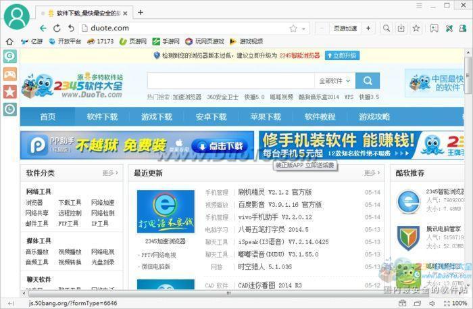473x309 pixels.
Task: Click the user avatar icon
Action: tap(16, 16)
